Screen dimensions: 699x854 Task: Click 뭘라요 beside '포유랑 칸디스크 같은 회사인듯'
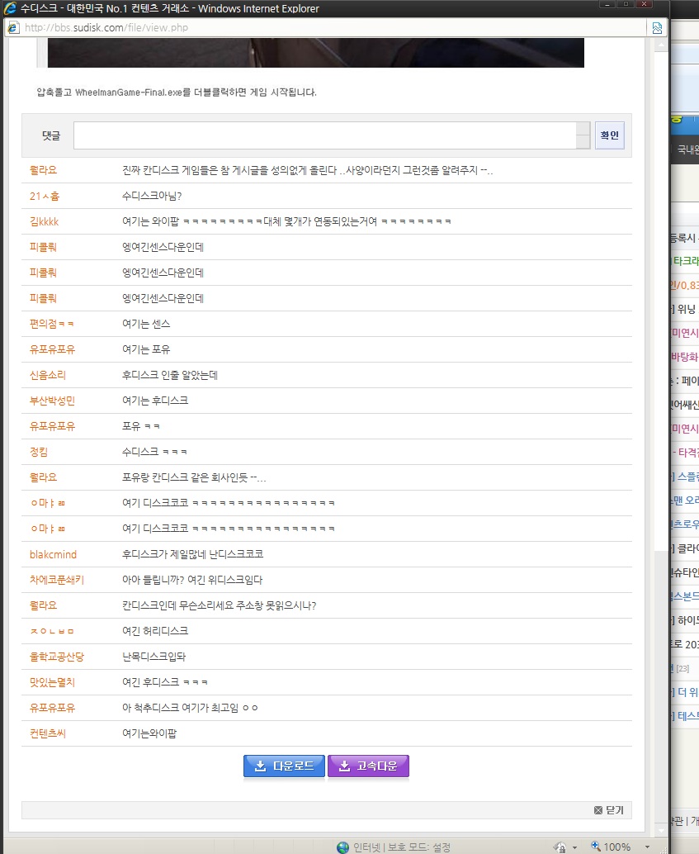click(43, 477)
